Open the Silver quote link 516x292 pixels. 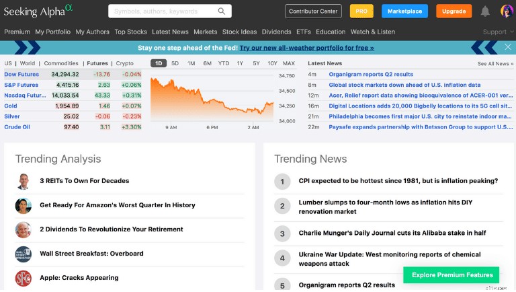12,116
